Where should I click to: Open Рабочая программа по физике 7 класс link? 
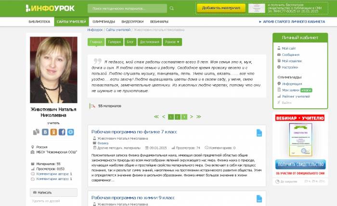coord(134,132)
